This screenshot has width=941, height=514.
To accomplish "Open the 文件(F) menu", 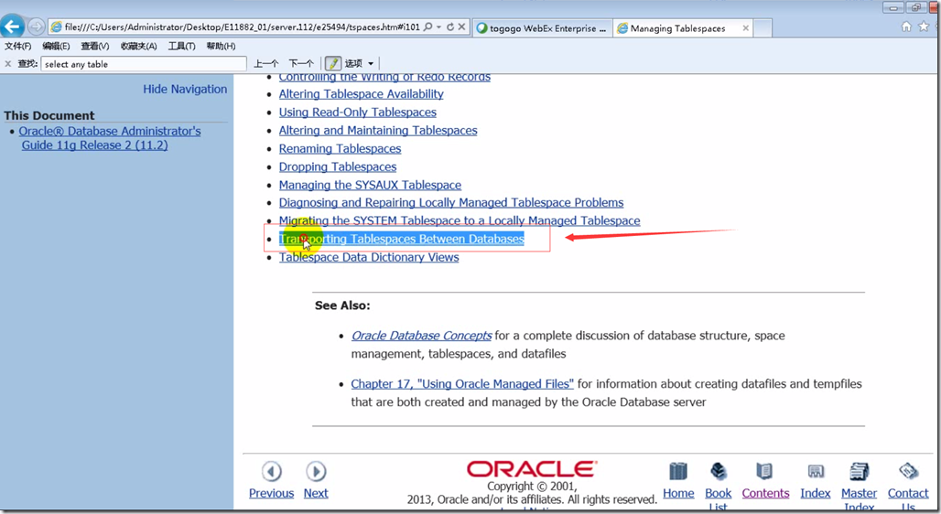I will [x=18, y=46].
